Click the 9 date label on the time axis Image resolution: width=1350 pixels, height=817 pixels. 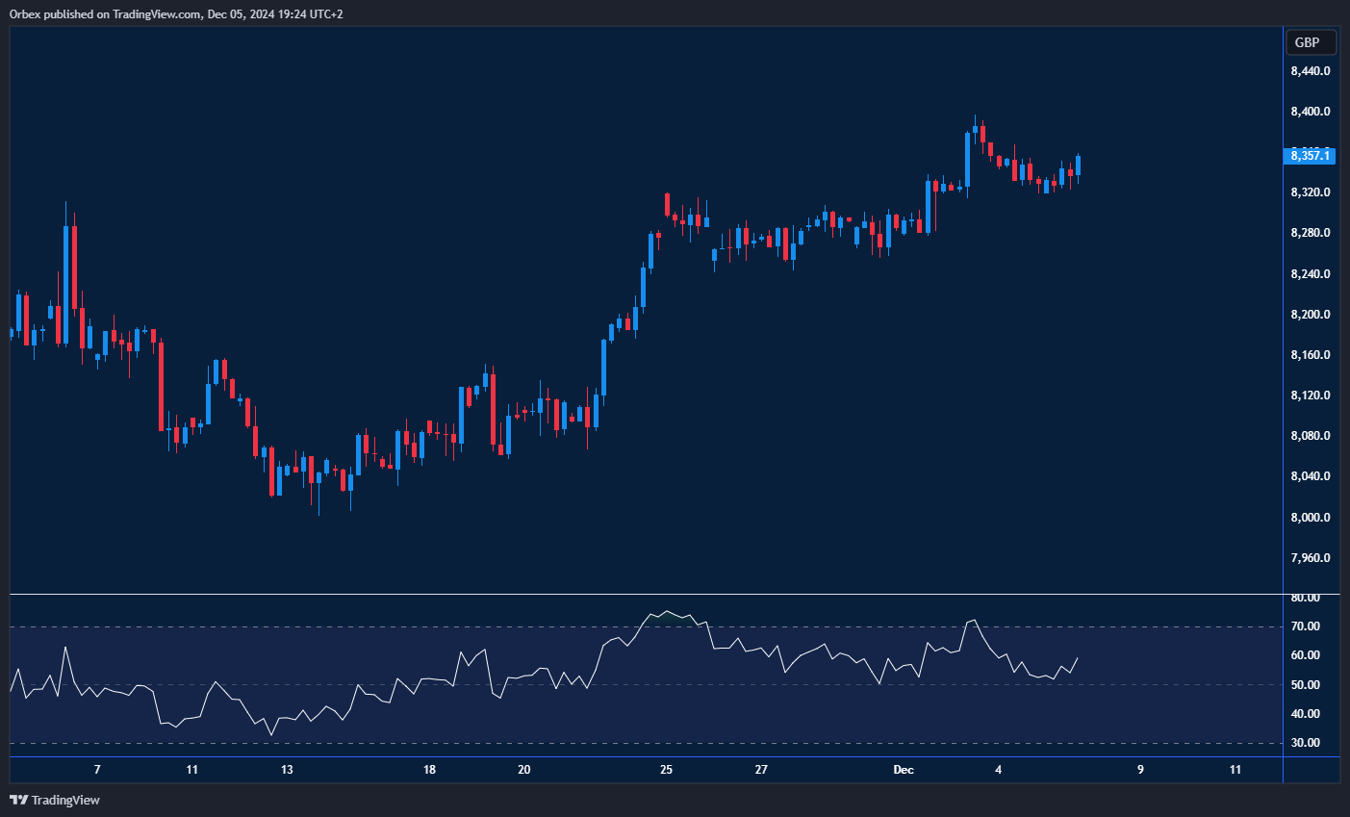tap(1140, 769)
